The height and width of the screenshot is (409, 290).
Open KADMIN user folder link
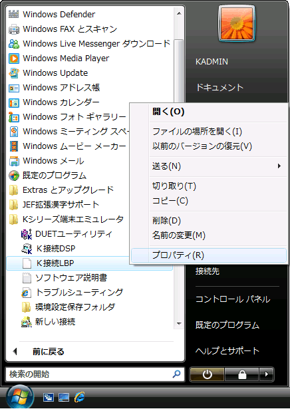[x=212, y=62]
